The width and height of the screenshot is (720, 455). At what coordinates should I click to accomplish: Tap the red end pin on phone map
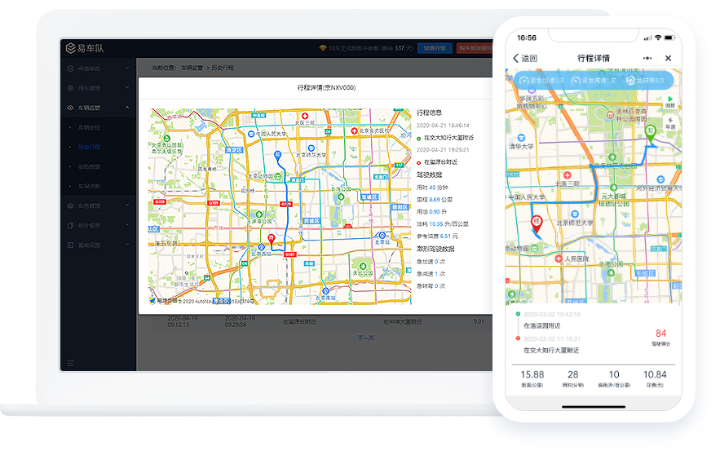(537, 223)
